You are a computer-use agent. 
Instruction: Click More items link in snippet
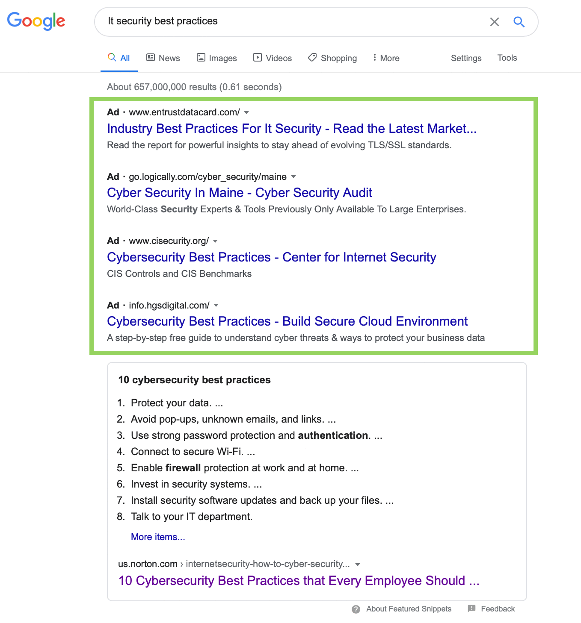158,537
